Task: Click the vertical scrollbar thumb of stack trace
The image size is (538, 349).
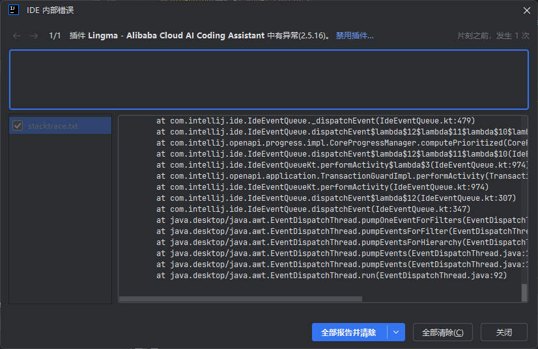Action: tap(524, 292)
